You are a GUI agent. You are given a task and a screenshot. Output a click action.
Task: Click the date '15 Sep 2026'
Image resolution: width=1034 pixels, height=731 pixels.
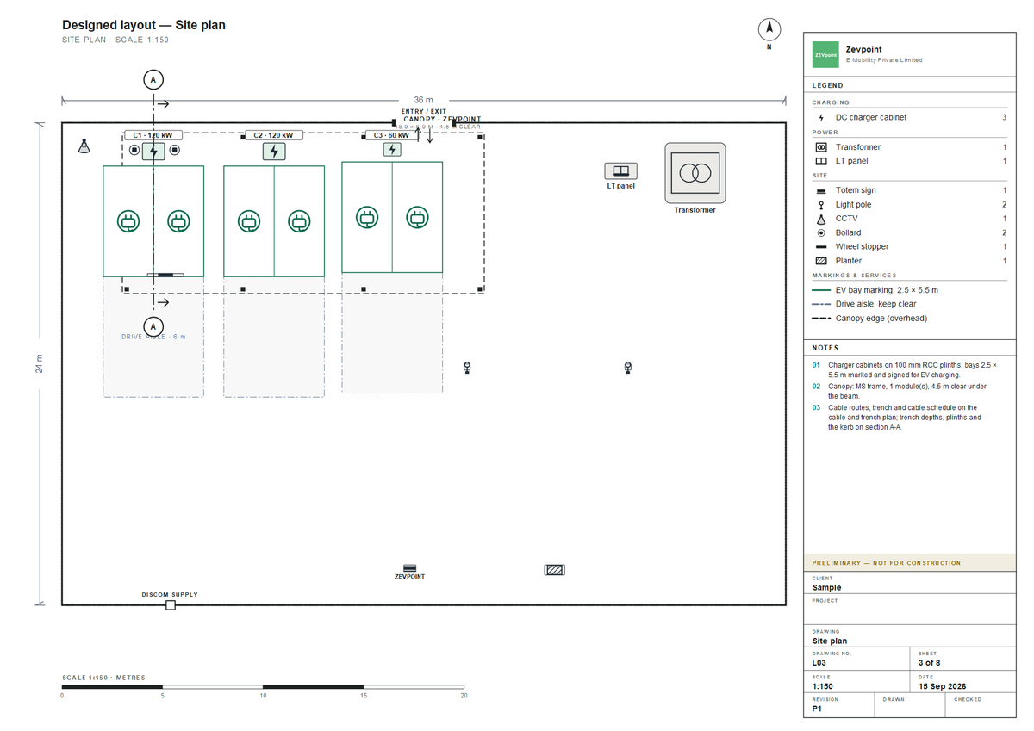point(944,686)
